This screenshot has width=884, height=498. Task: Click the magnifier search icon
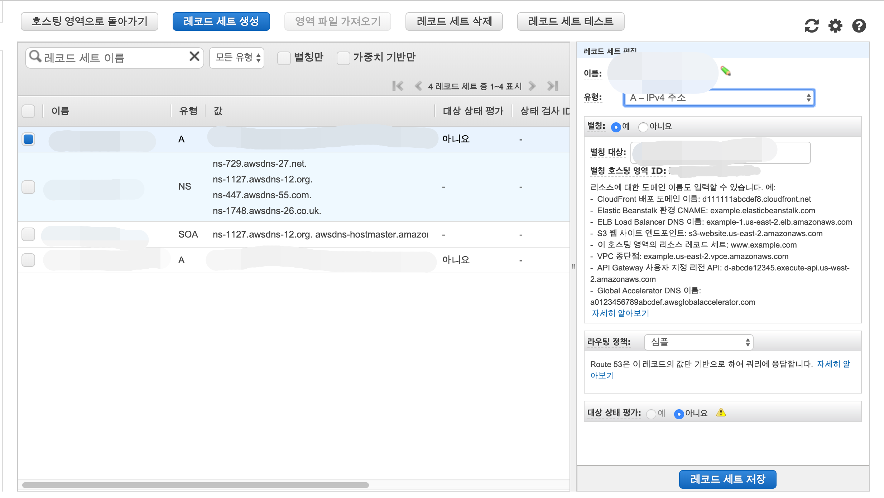35,56
